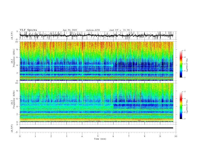Click the "10" kHz tick on the ch.1 frequency axis
The image size is (198, 153).
coord(17,42)
